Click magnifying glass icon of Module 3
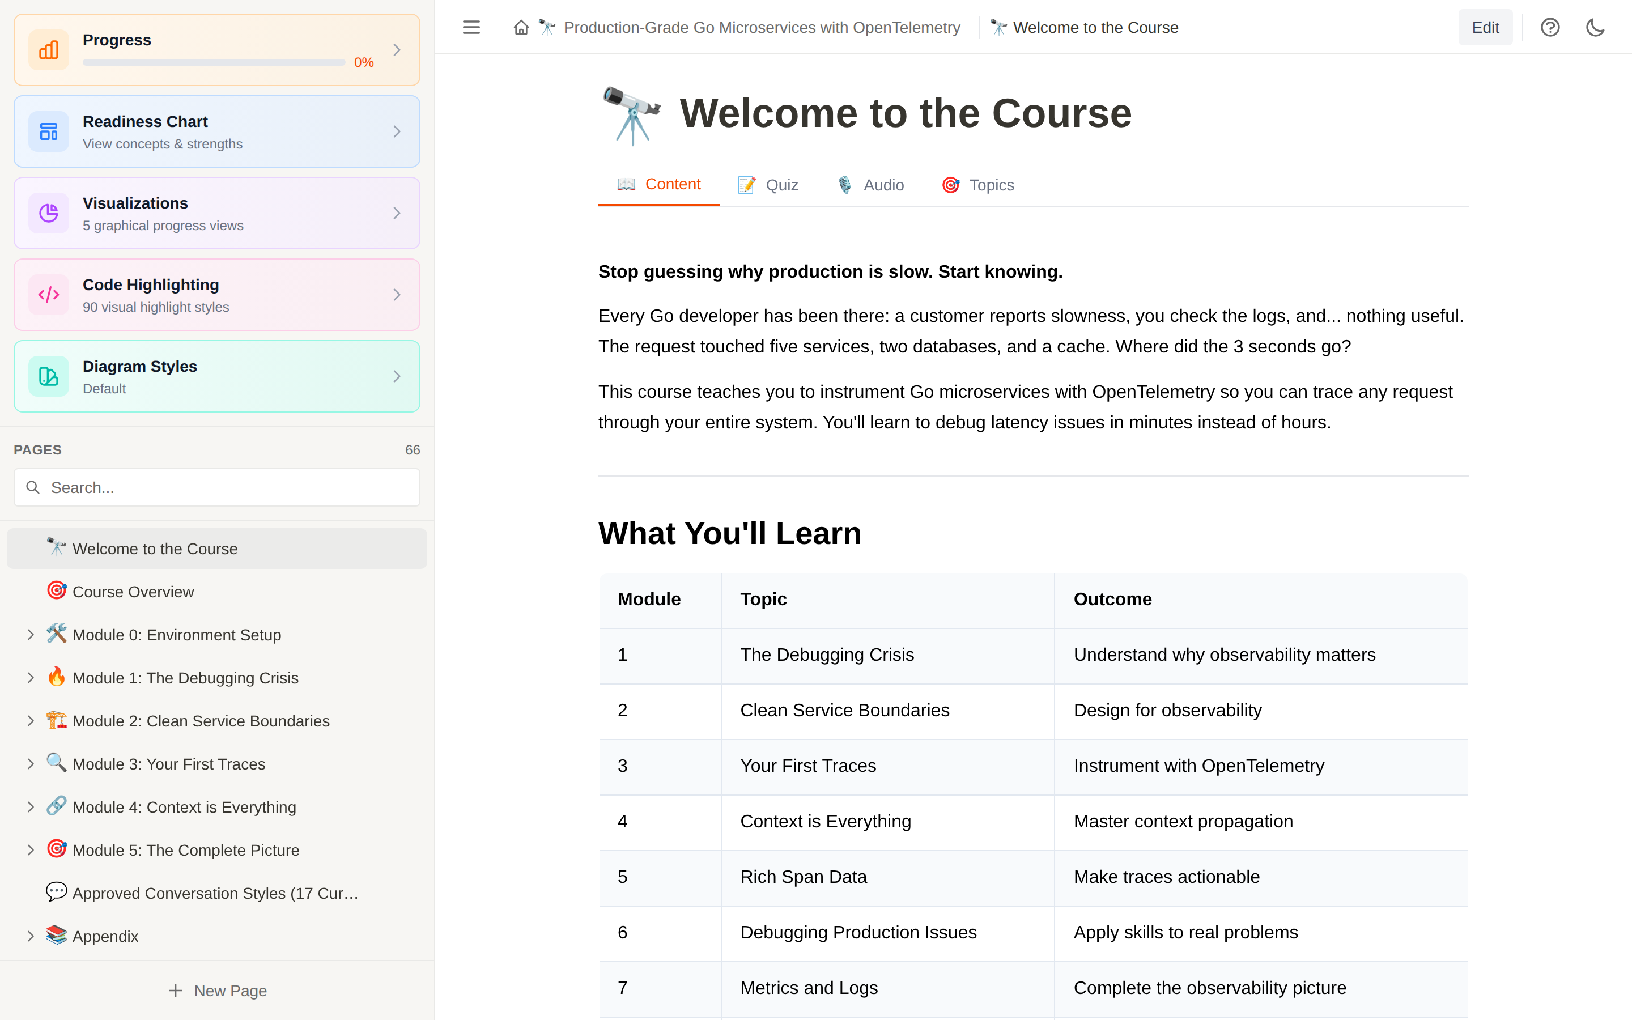 [x=57, y=763]
